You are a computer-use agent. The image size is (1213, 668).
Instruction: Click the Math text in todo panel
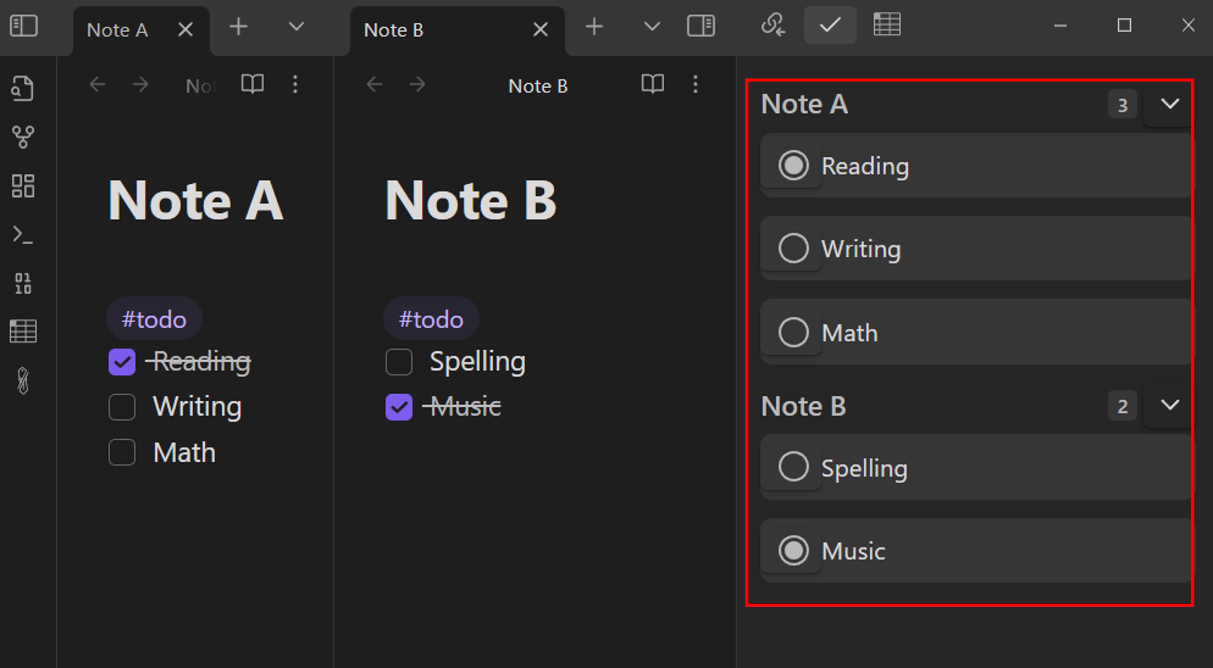[x=850, y=333]
